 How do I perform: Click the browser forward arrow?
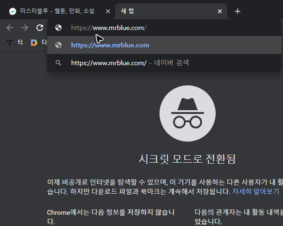pos(25,28)
